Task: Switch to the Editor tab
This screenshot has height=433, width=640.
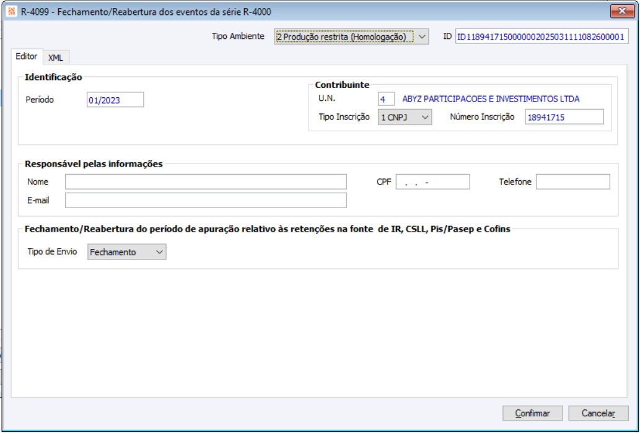Action: pyautogui.click(x=27, y=56)
